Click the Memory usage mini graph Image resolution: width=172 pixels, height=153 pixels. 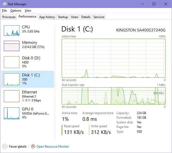pos(12,46)
